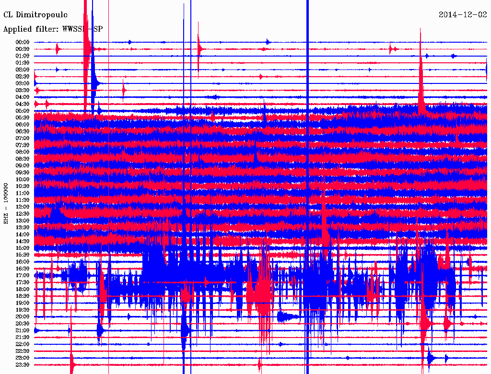Image resolution: width=491 pixels, height=374 pixels.
Task: Select the 21:00 time label
Action: (23, 330)
